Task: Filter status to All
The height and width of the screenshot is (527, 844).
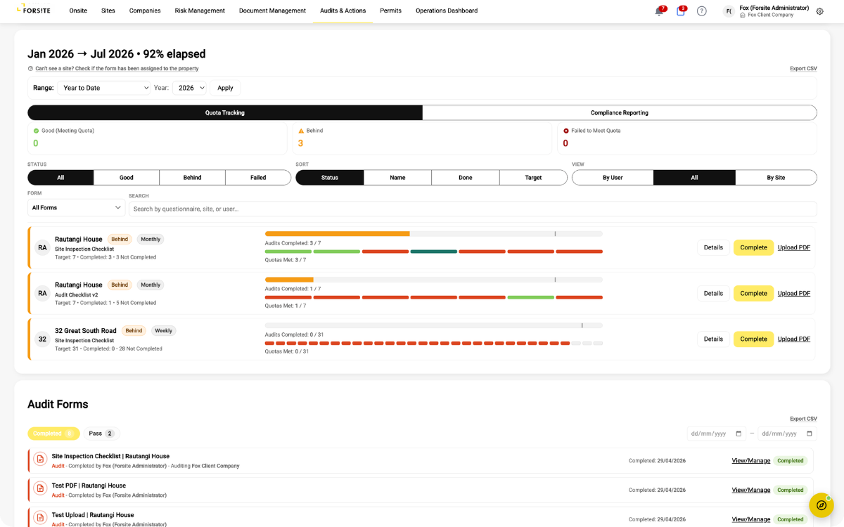Action: (x=60, y=178)
